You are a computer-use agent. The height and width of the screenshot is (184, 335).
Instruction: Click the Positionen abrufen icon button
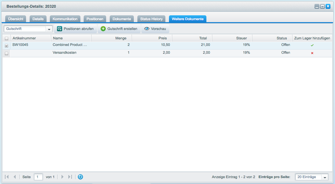point(60,29)
